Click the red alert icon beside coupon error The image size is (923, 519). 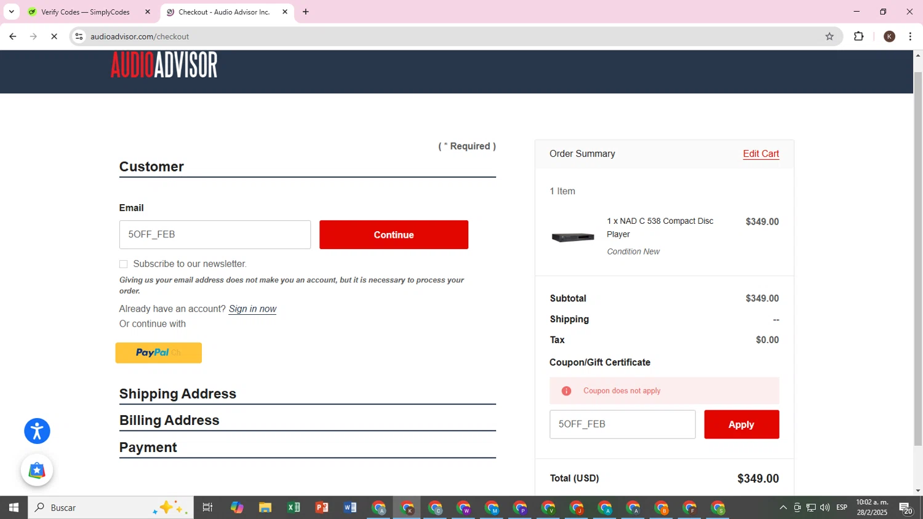pyautogui.click(x=566, y=391)
